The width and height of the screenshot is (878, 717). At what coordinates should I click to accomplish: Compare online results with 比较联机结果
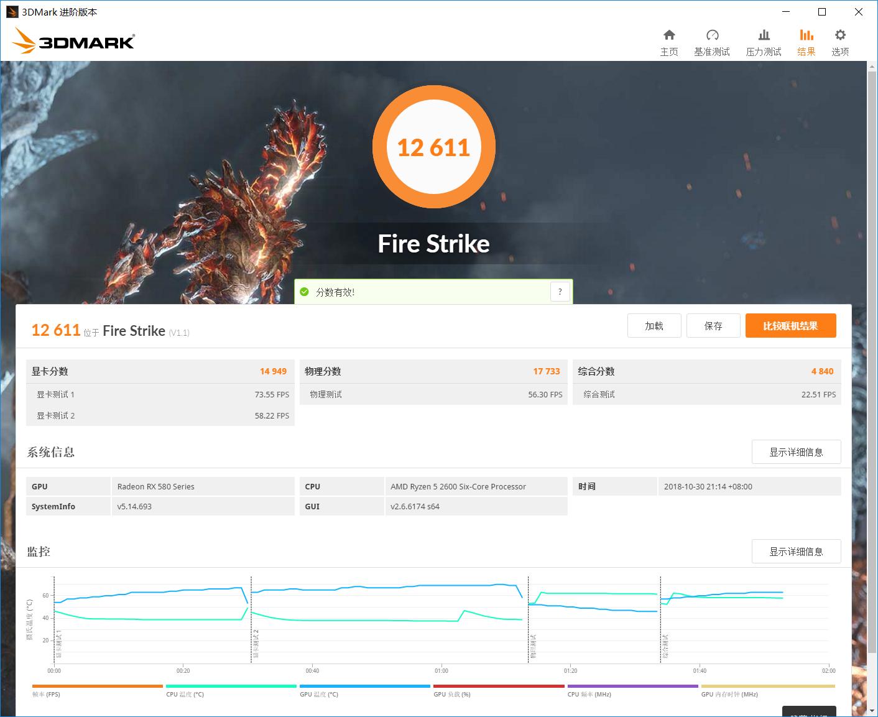[x=790, y=325]
